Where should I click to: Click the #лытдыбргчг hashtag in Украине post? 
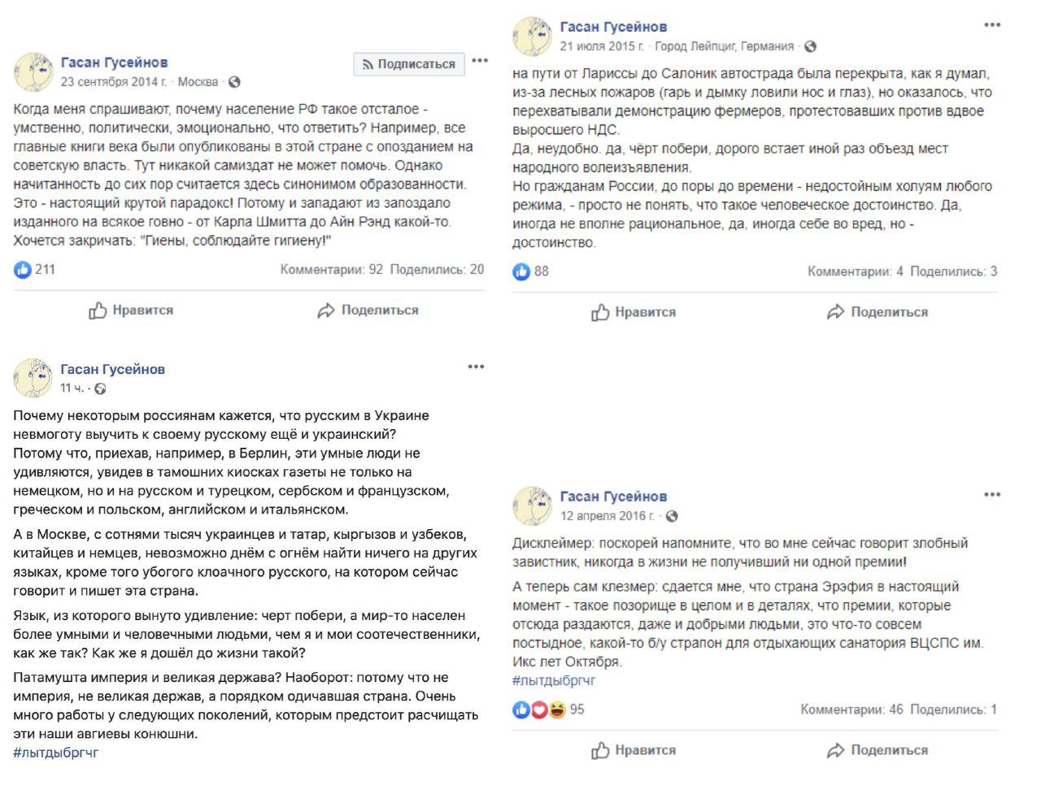tap(56, 753)
